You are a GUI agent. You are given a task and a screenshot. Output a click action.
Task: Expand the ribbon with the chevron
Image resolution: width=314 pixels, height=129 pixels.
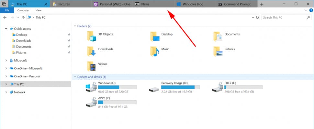coord(306,10)
